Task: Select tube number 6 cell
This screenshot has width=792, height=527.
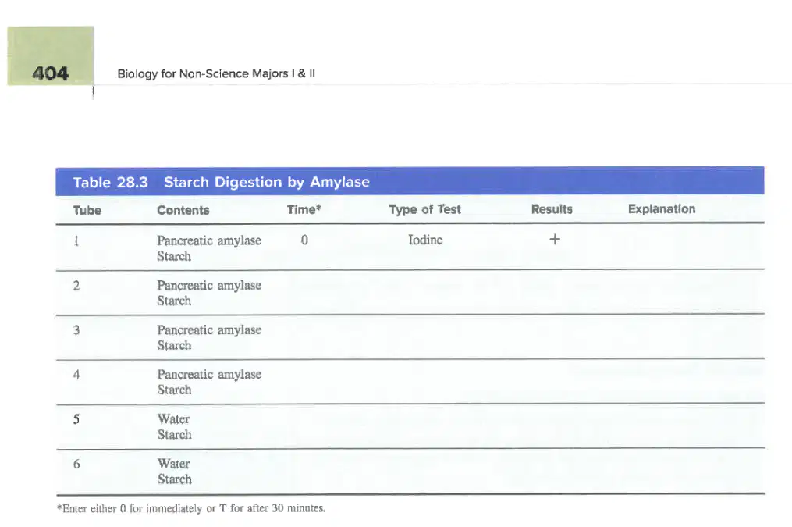Action: [x=76, y=464]
